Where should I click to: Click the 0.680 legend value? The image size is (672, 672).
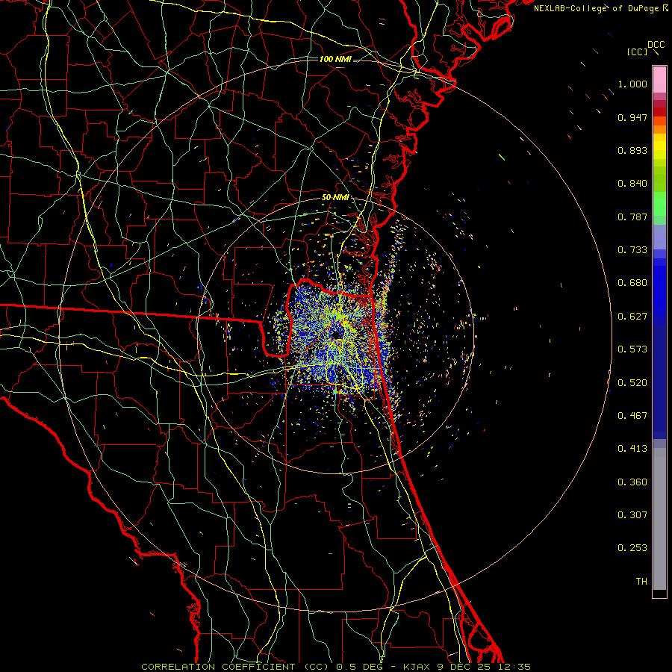pos(632,283)
